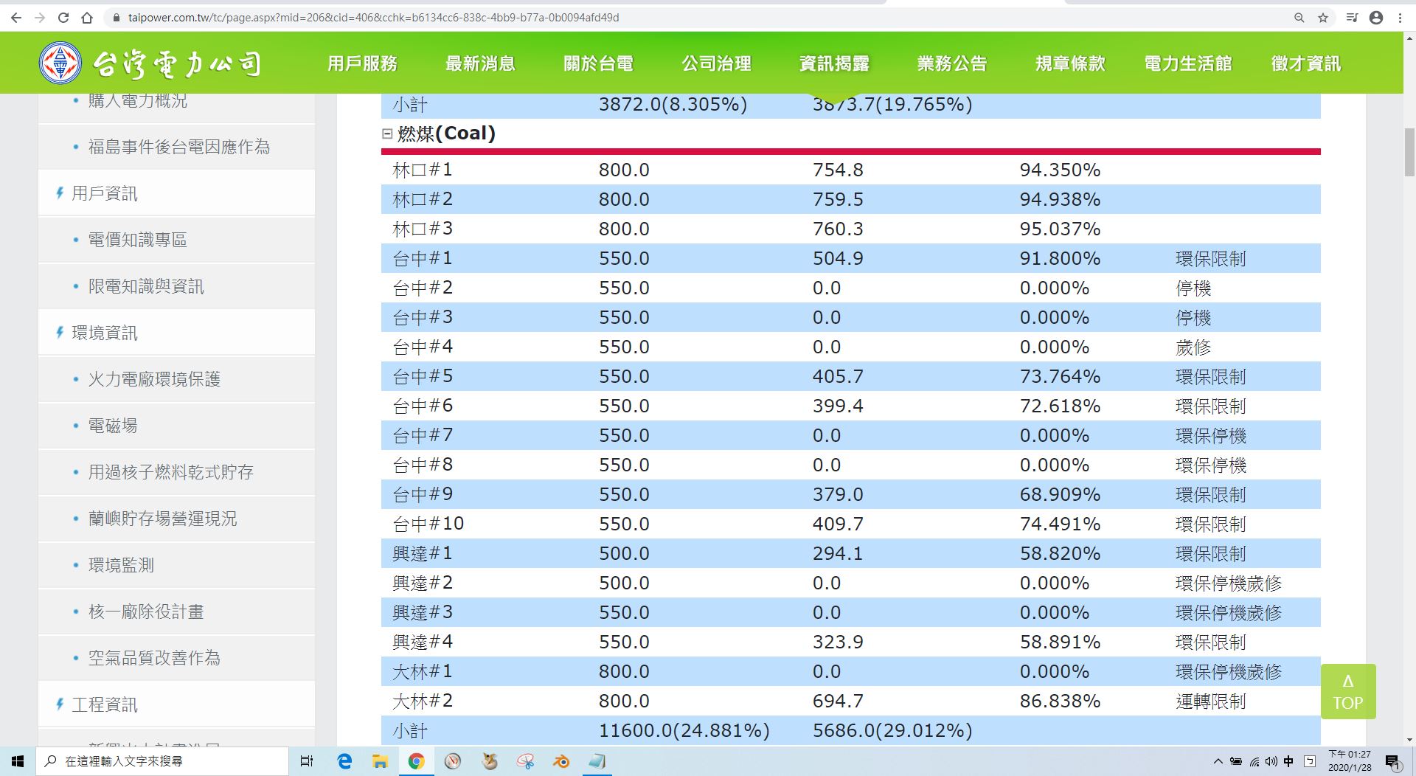Select the 台中#5 output value 405.7
This screenshot has height=776, width=1416.
[x=838, y=376]
